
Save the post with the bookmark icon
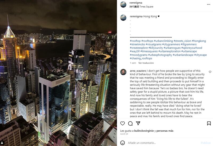tap(209, 123)
